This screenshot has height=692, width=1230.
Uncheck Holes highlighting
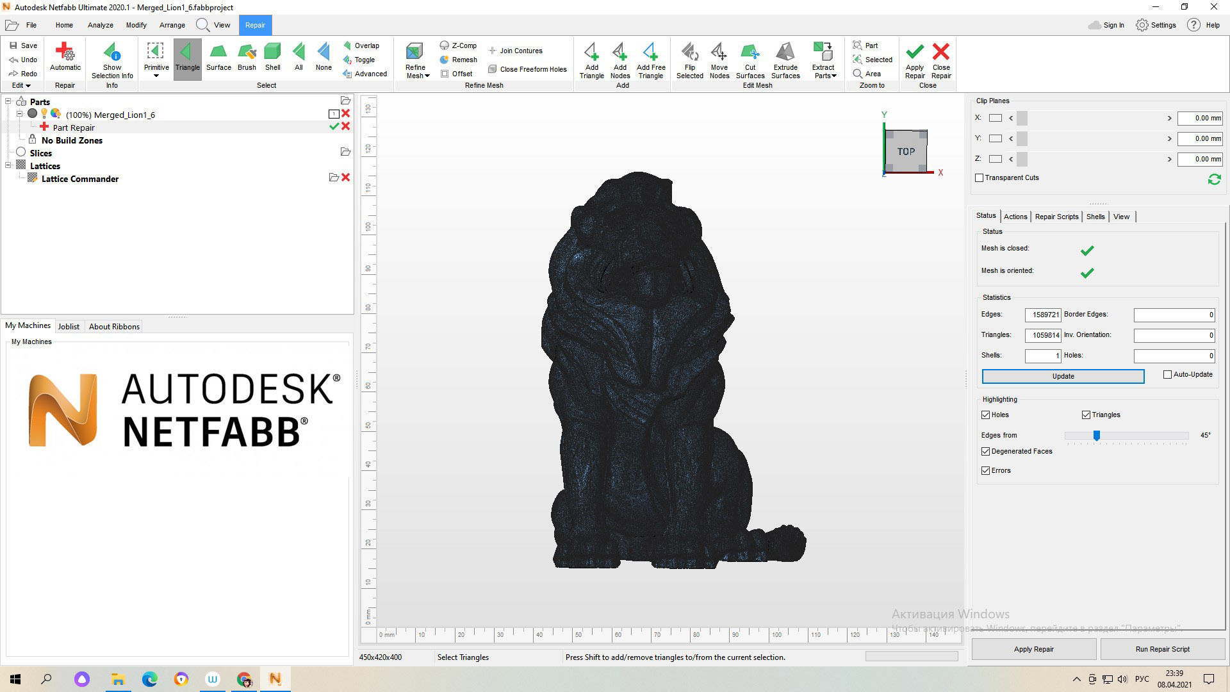[985, 415]
